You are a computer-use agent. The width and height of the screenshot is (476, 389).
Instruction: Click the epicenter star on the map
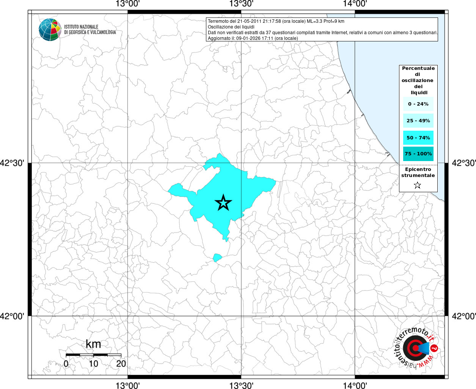click(223, 203)
